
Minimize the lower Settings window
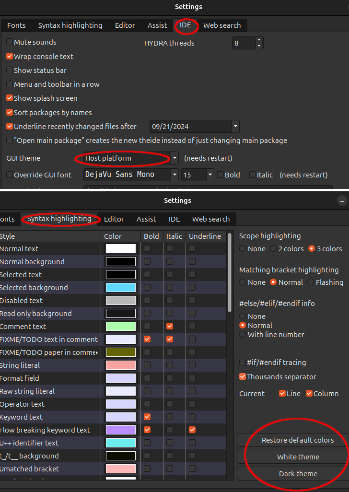[x=342, y=201]
